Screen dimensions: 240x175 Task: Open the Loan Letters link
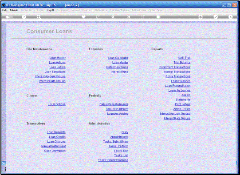tap(57, 67)
